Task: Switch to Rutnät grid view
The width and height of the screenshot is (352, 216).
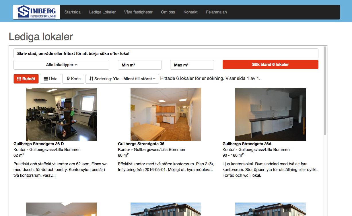Action: pyautogui.click(x=26, y=79)
